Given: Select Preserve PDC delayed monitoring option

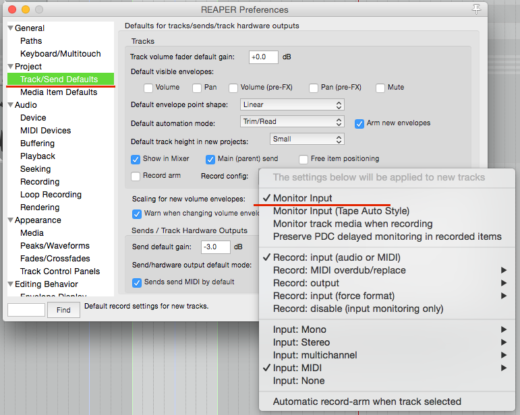Looking at the screenshot, I should click(387, 236).
